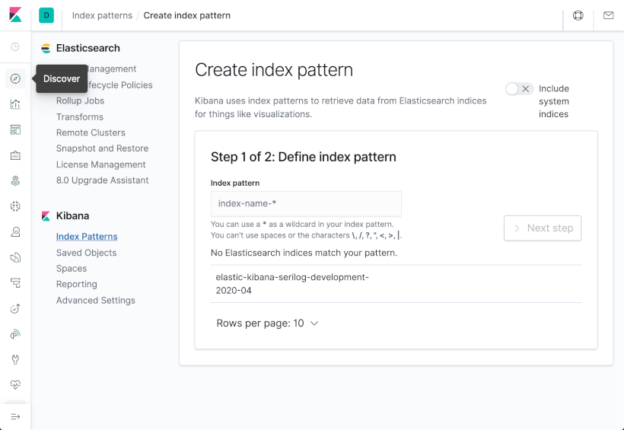Open the help menu lifebuoy icon

pyautogui.click(x=578, y=15)
